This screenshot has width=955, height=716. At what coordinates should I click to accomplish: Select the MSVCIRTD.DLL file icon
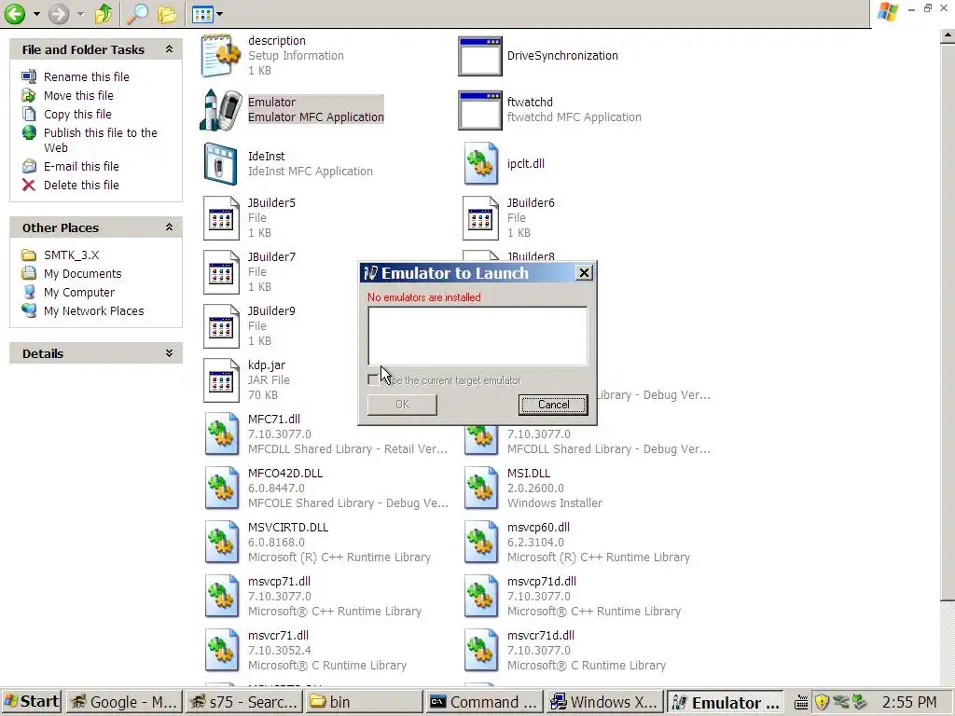pyautogui.click(x=221, y=543)
